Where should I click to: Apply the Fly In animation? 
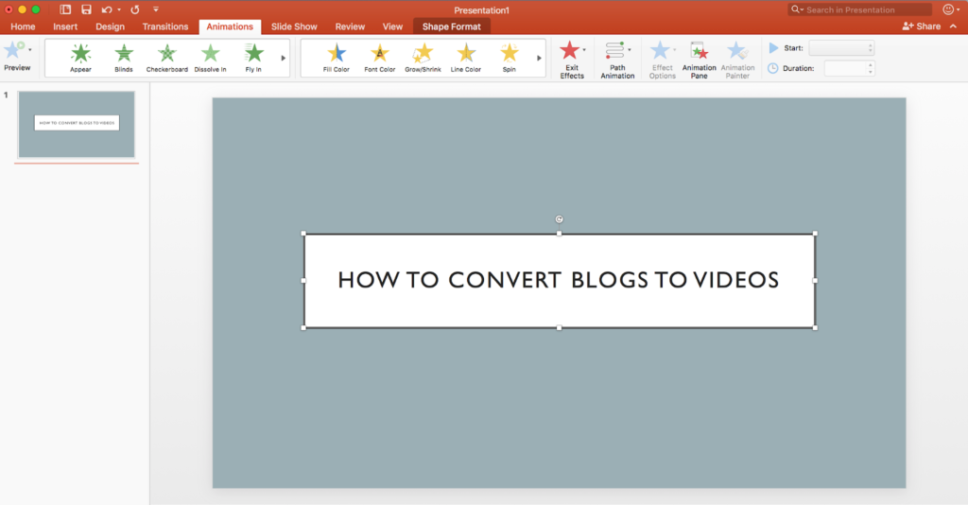(253, 57)
